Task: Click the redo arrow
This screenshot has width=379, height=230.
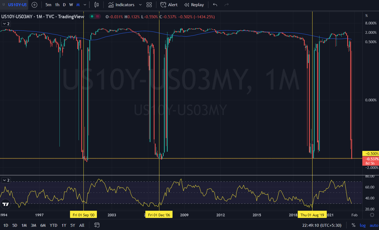Action: [x=226, y=5]
